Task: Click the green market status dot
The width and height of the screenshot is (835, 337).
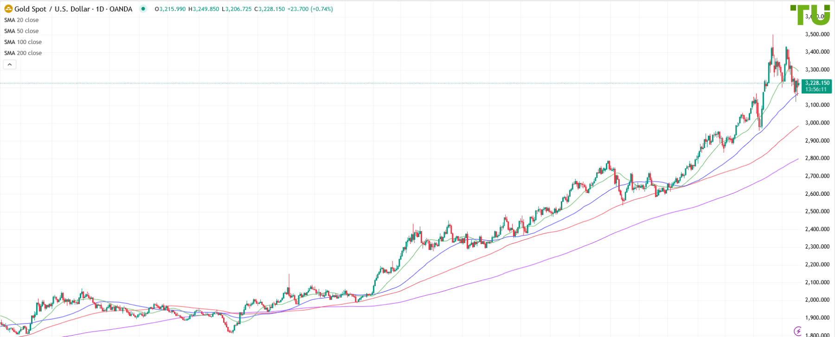Action: [x=143, y=9]
